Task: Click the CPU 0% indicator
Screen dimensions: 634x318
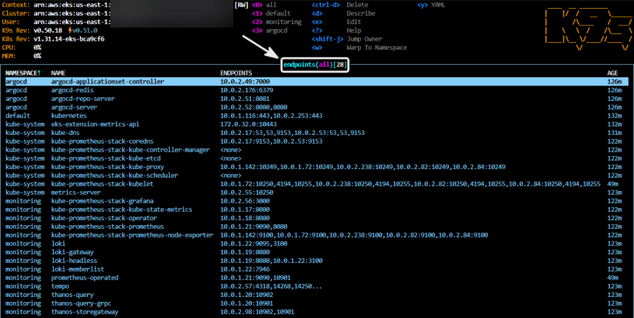Action: point(22,48)
